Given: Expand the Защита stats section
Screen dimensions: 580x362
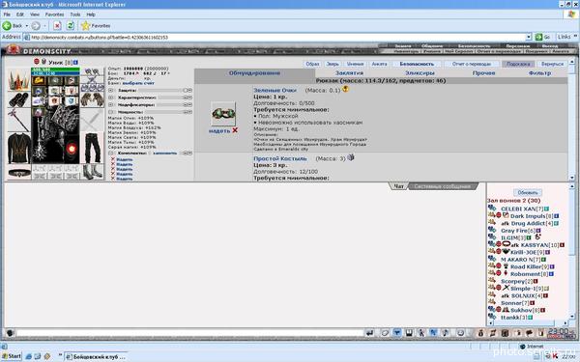Looking at the screenshot, I should pos(111,90).
